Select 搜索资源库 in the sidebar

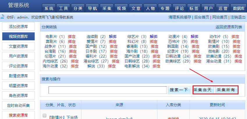(18, 115)
